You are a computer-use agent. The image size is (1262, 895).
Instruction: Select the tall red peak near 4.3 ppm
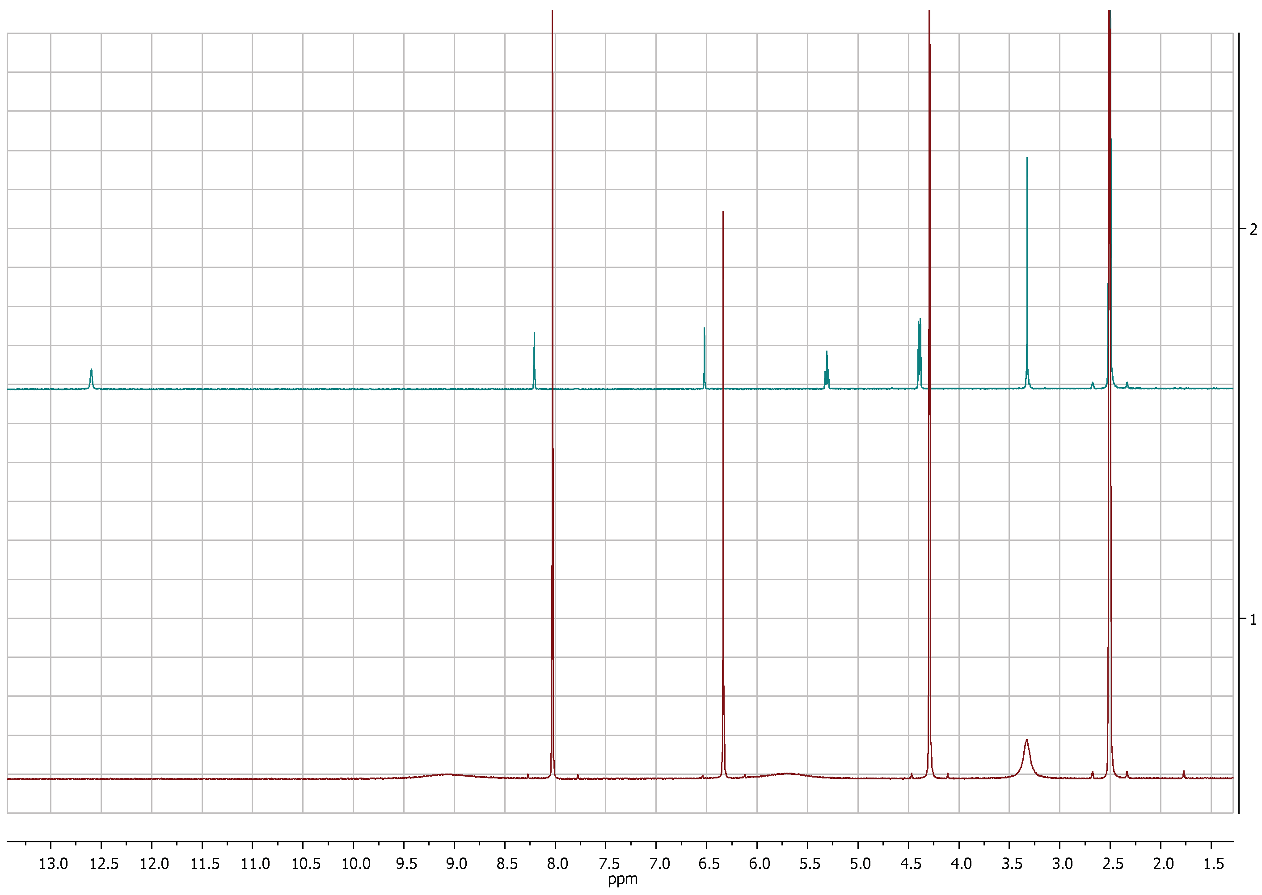(x=929, y=221)
